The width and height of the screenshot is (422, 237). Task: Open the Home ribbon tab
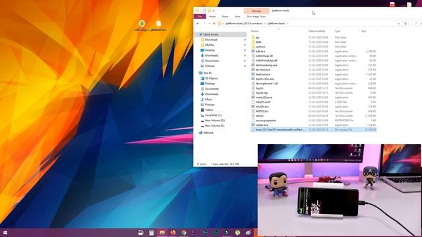point(212,16)
